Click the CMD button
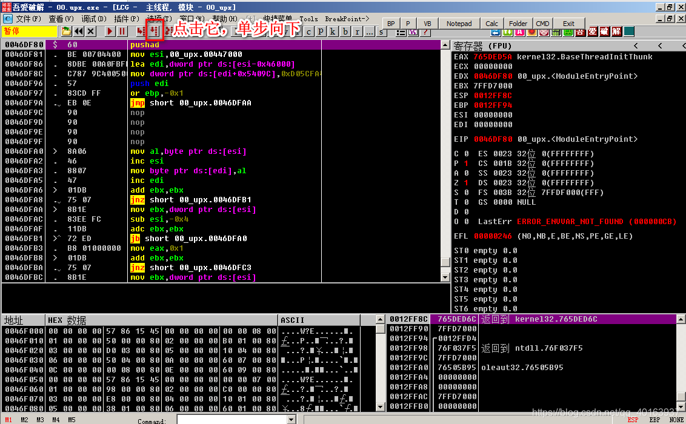The image size is (686, 424). [x=542, y=24]
